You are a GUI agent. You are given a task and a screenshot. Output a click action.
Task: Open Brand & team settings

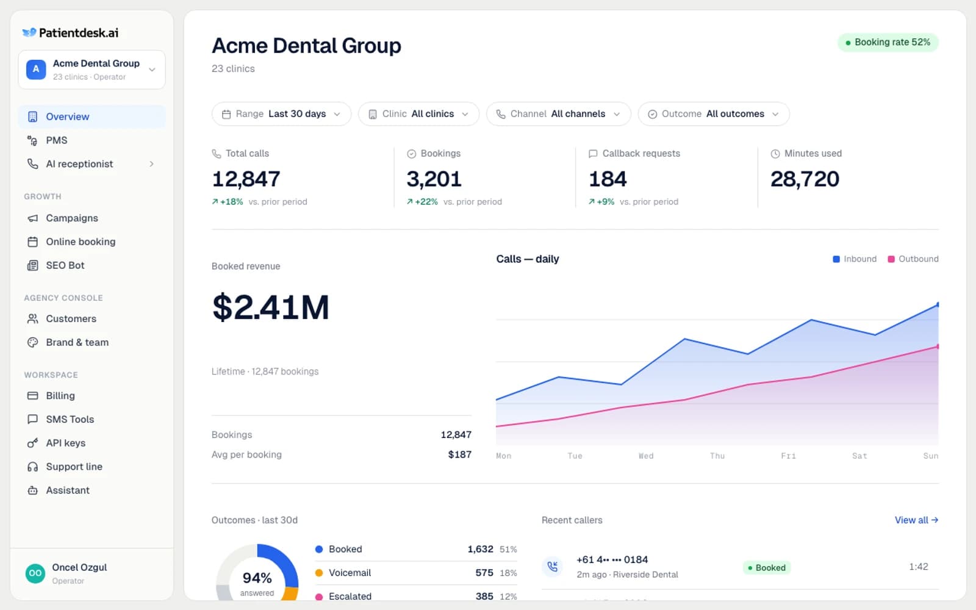[x=91, y=343]
